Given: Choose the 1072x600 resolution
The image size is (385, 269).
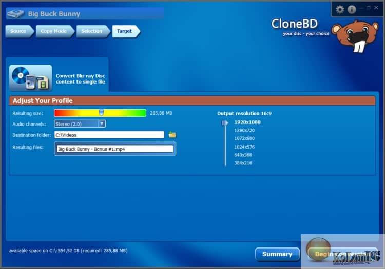Looking at the screenshot, I should [x=244, y=138].
